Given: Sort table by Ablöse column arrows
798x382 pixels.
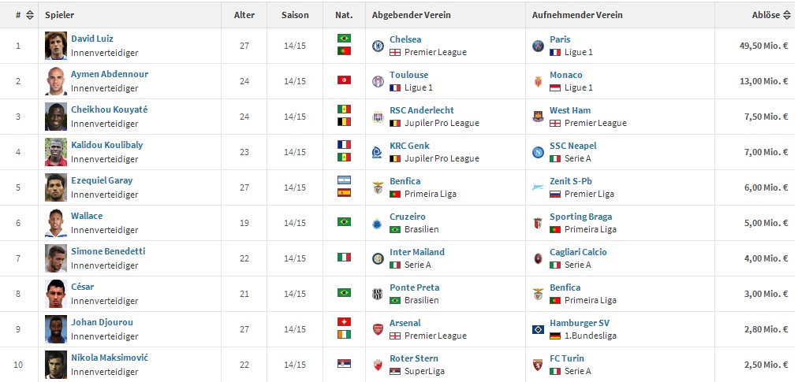Looking at the screenshot, I should [787, 15].
